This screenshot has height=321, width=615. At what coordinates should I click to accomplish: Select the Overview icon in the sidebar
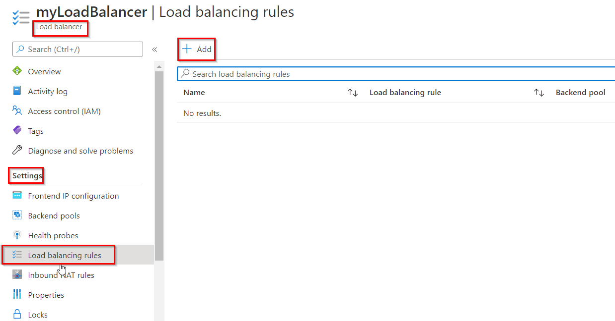(x=17, y=71)
